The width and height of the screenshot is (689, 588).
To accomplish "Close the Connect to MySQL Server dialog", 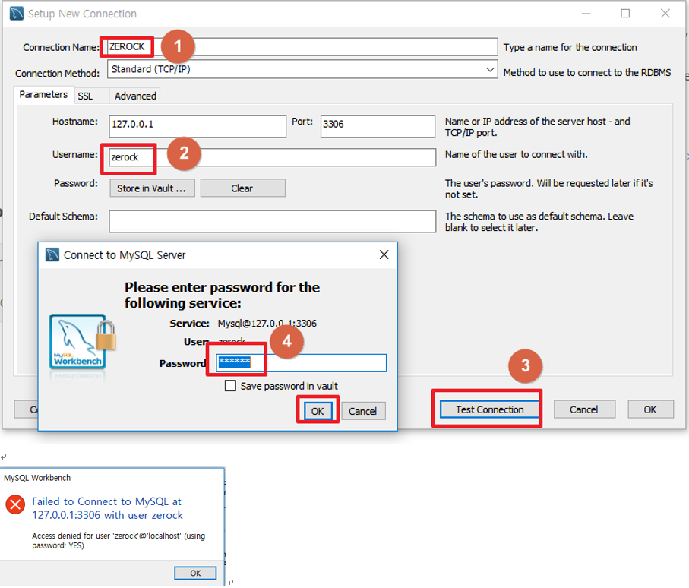I will click(x=384, y=255).
